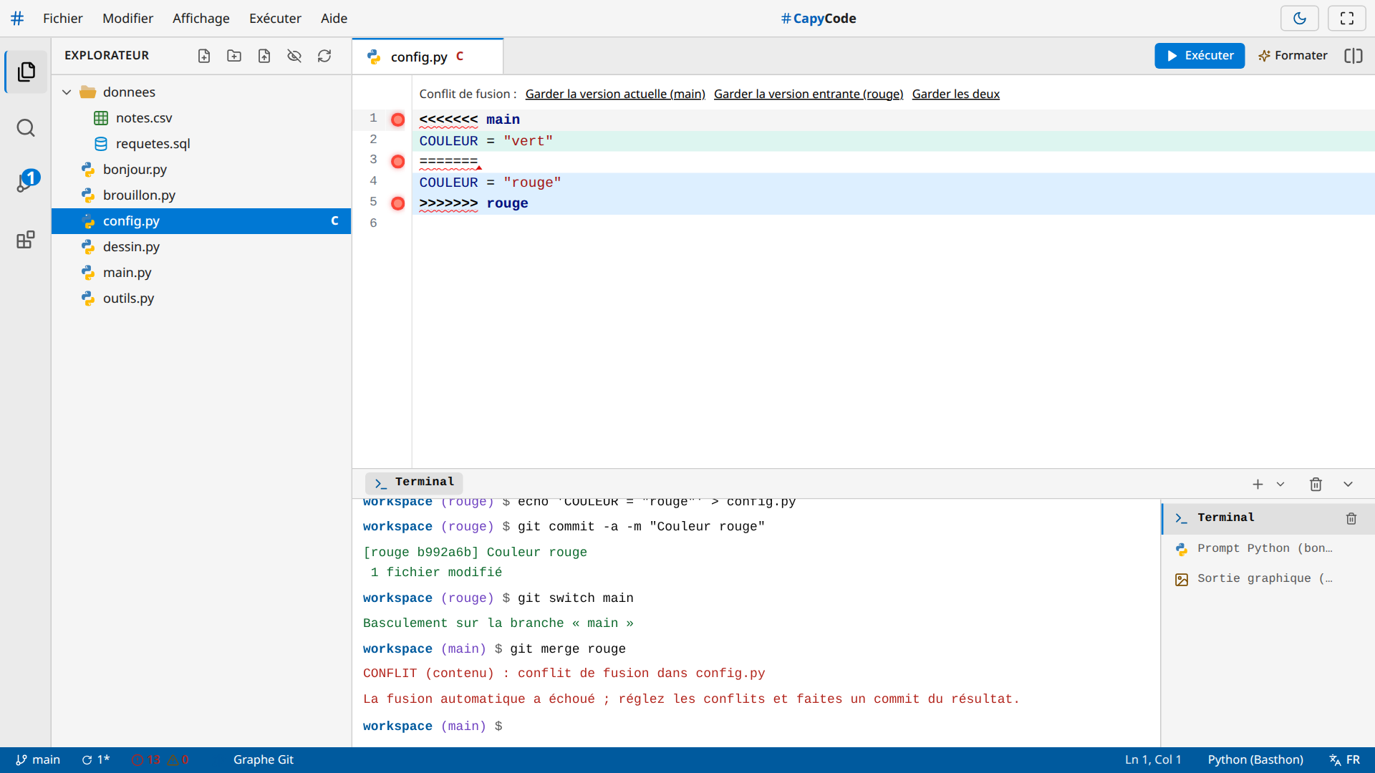Open the Affichage menu

tap(201, 19)
